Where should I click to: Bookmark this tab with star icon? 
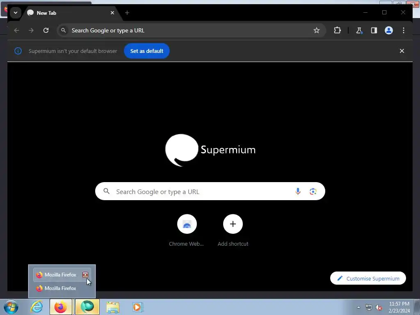316,30
